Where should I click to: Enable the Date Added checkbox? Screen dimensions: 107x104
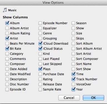[7, 69]
